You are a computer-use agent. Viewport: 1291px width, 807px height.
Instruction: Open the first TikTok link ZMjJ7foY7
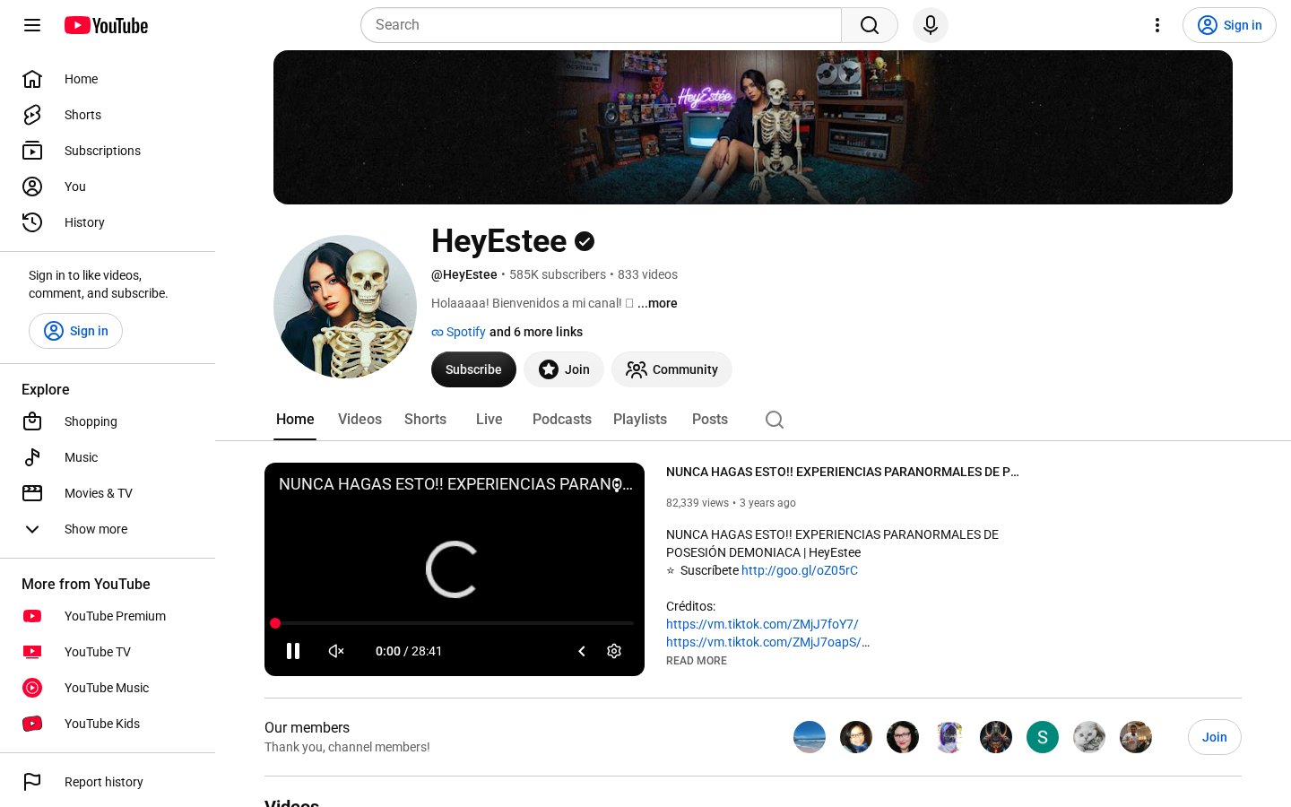pyautogui.click(x=762, y=624)
